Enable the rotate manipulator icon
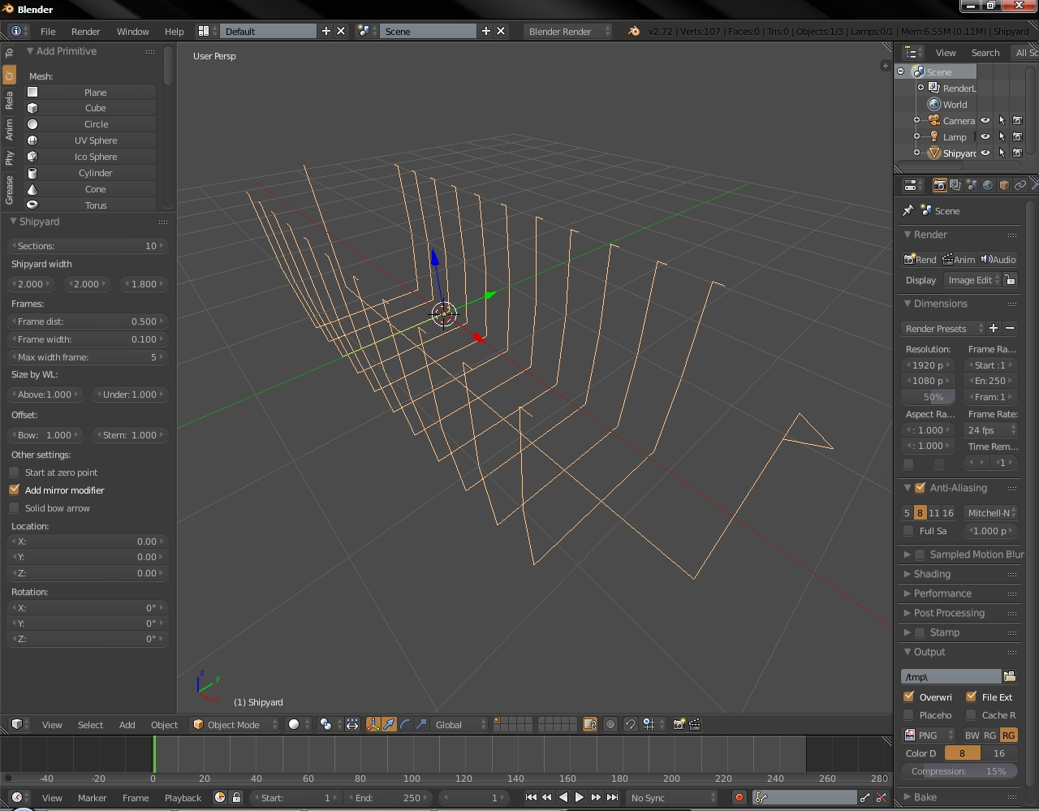The width and height of the screenshot is (1039, 811). (405, 724)
